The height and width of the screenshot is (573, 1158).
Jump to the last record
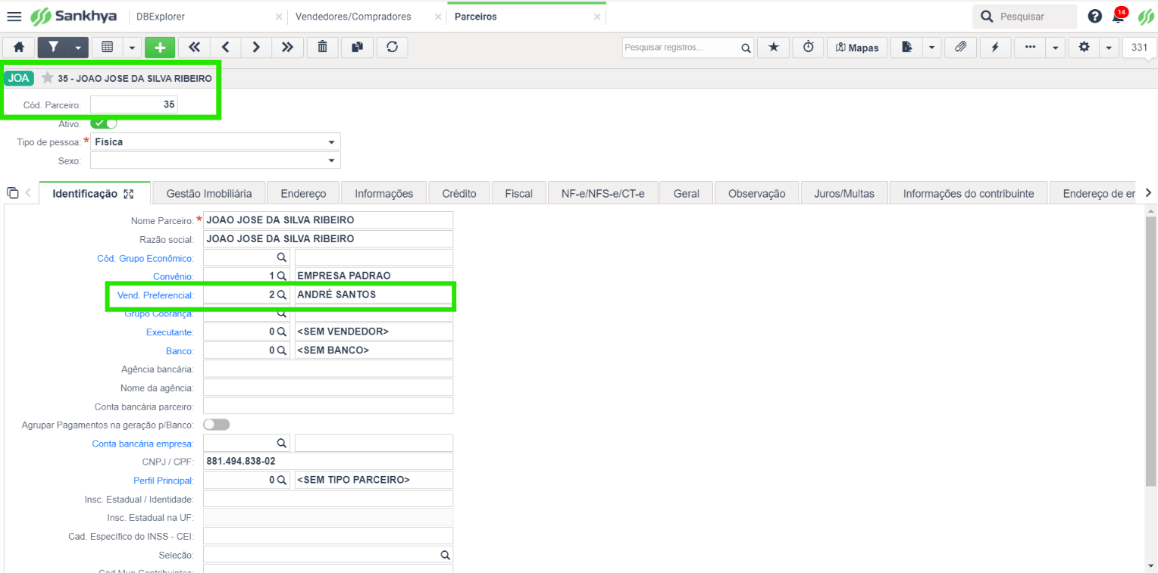coord(287,47)
